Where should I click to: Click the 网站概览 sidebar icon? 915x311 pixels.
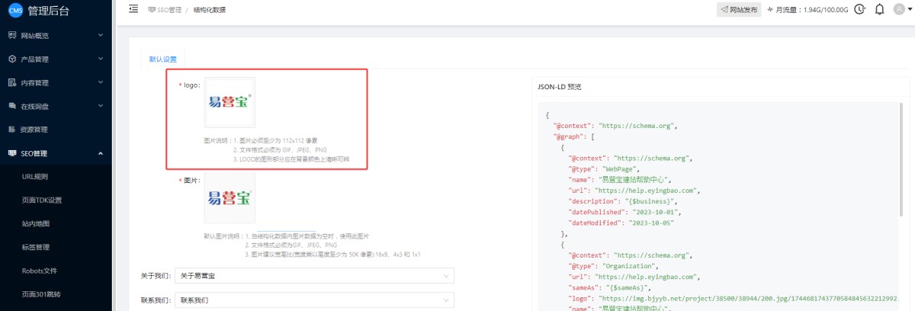[x=12, y=35]
